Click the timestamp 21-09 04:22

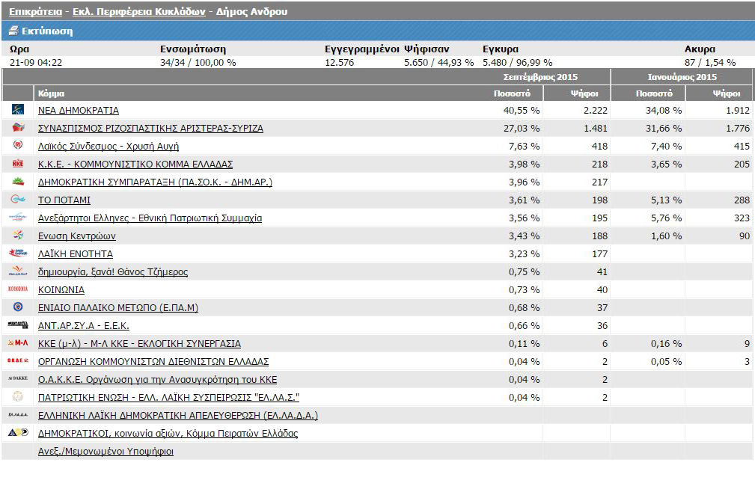(36, 63)
